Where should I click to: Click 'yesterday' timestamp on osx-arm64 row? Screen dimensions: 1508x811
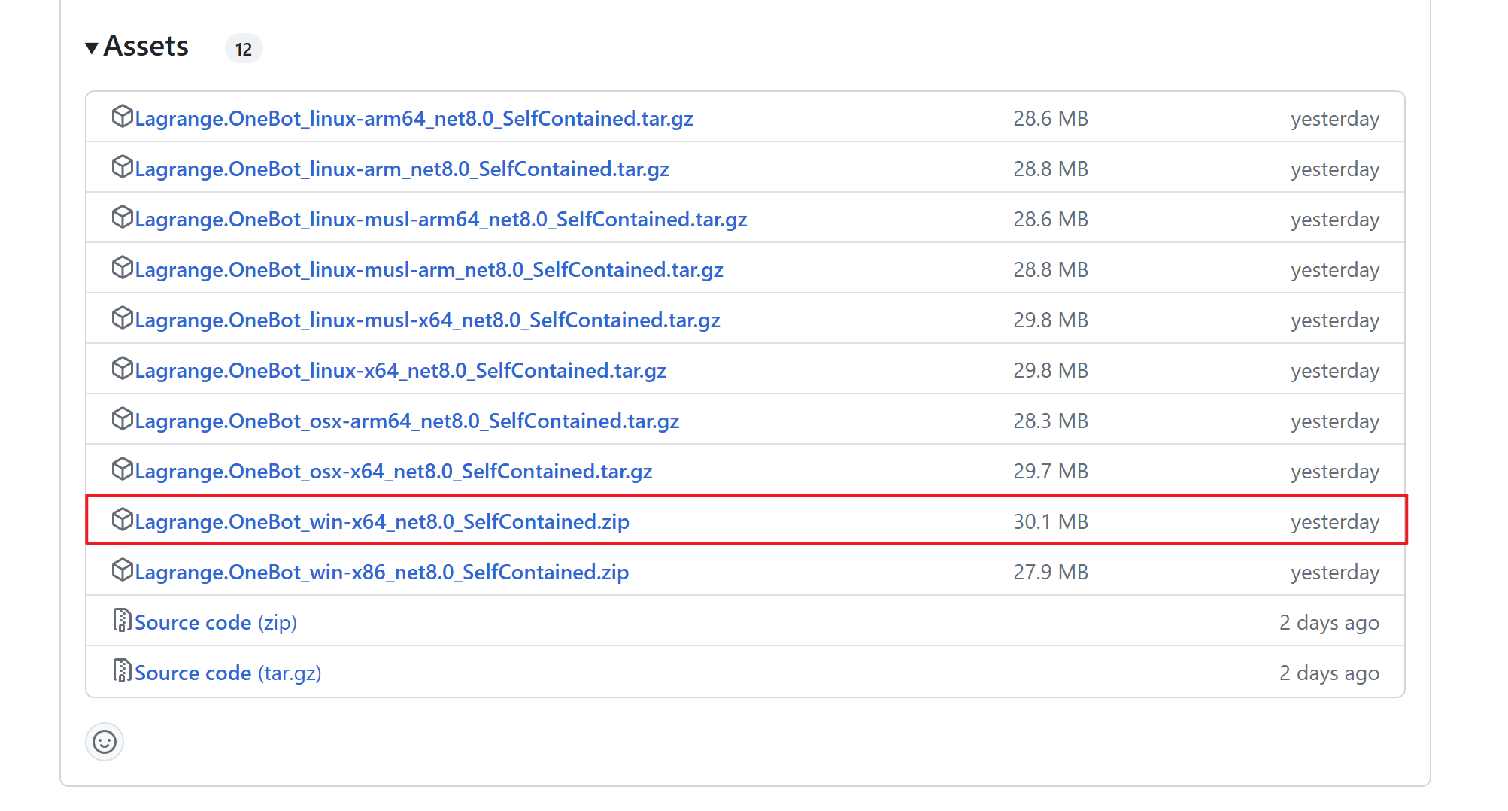click(1335, 421)
